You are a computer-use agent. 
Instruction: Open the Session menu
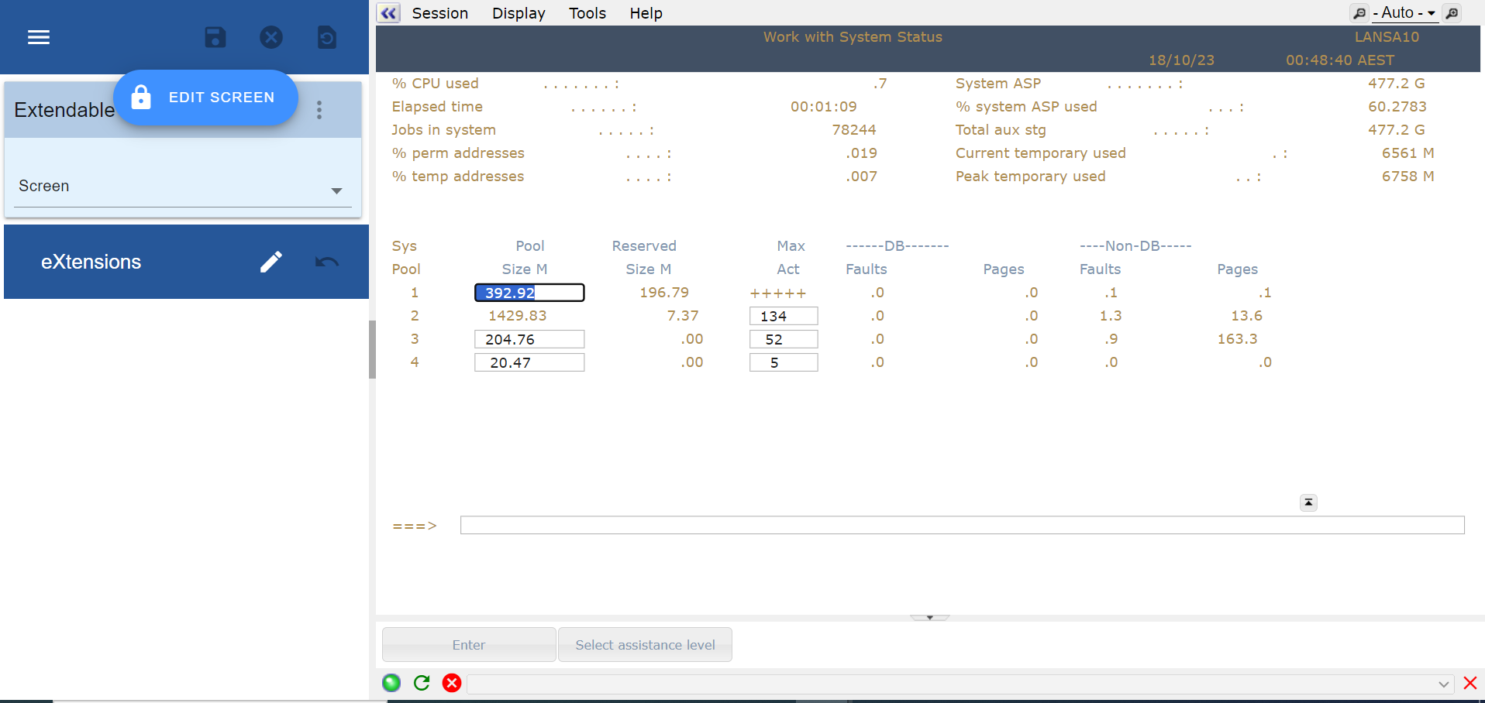coord(439,13)
